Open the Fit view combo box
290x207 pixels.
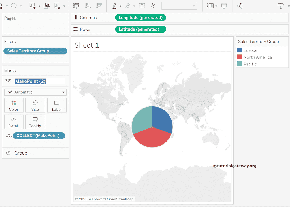point(179,6)
